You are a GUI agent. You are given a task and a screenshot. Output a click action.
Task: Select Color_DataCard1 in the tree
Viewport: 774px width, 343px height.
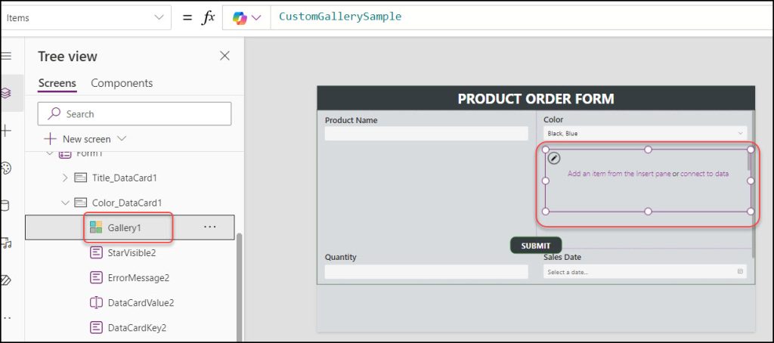(x=127, y=202)
